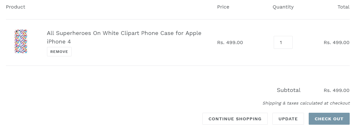Click the Continue Shopping button
This screenshot has width=356, height=131.
pyautogui.click(x=235, y=119)
